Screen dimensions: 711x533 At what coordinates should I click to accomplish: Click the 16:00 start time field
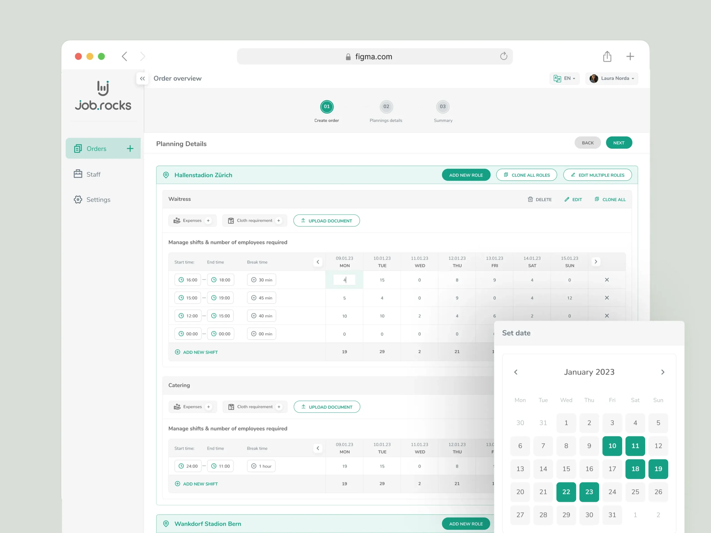coord(188,280)
